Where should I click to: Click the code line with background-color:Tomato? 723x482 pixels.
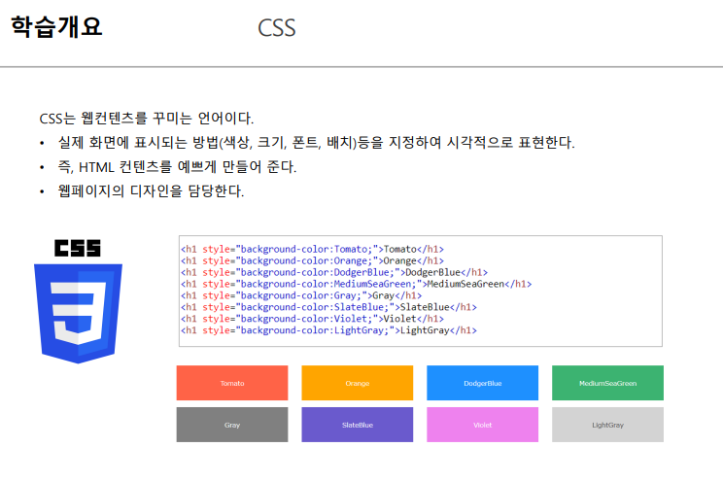pos(312,249)
